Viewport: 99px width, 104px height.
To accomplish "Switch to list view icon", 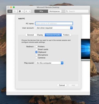I will (15, 11).
